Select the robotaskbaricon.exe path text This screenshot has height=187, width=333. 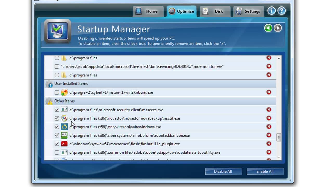pyautogui.click(x=130, y=136)
